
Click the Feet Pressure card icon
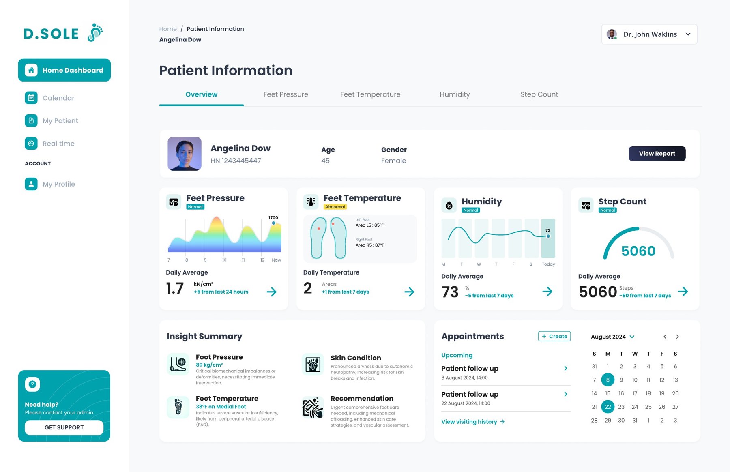(x=174, y=202)
